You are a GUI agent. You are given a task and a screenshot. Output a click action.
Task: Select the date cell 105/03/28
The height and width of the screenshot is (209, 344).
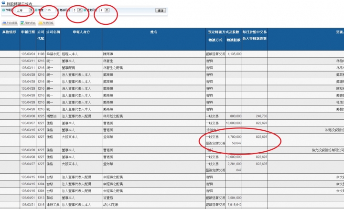coord(28,150)
